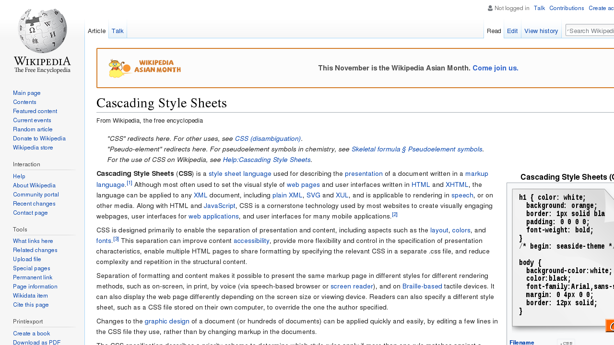The height and width of the screenshot is (345, 614).
Task: Click the Come join us link
Action: click(x=496, y=68)
